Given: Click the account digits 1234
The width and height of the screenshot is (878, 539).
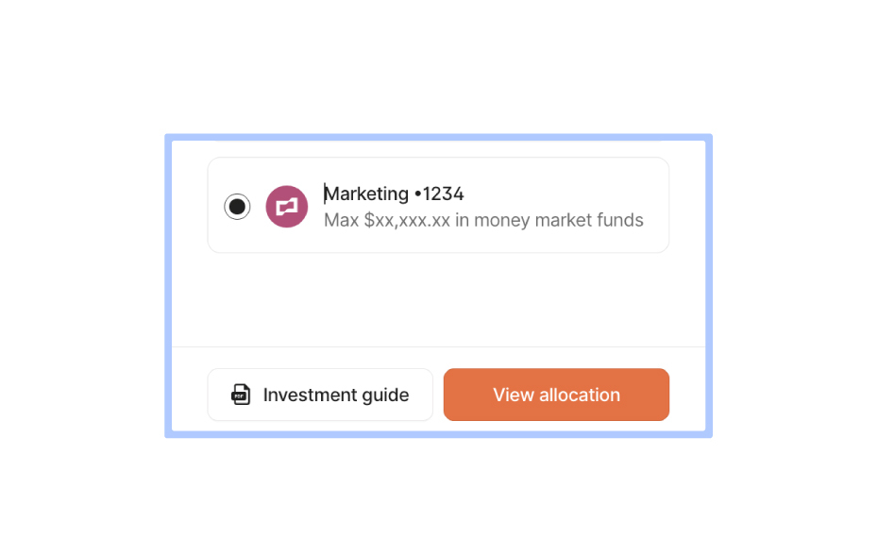Looking at the screenshot, I should 443,194.
